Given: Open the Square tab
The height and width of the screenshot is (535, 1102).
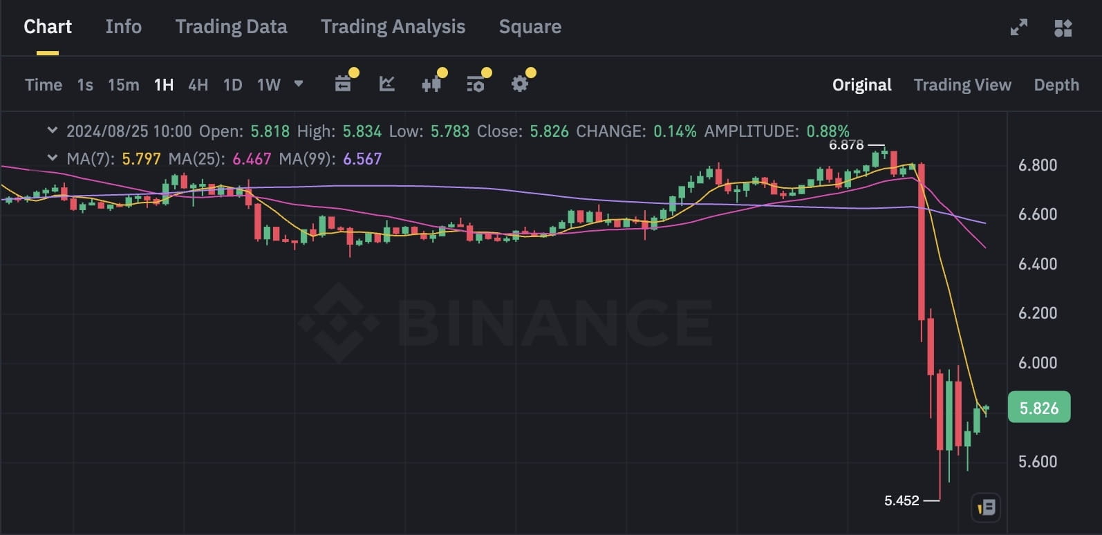Looking at the screenshot, I should coord(530,27).
